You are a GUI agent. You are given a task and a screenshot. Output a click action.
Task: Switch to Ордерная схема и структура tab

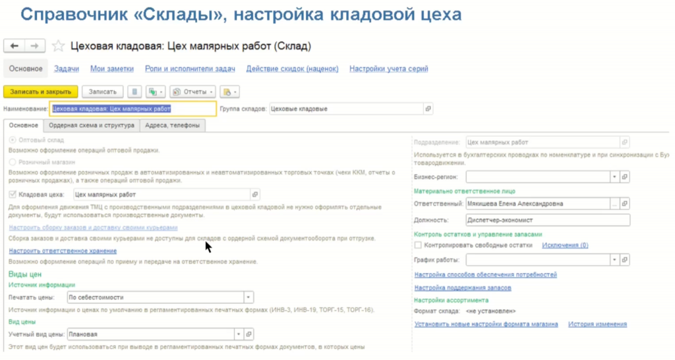click(x=92, y=126)
